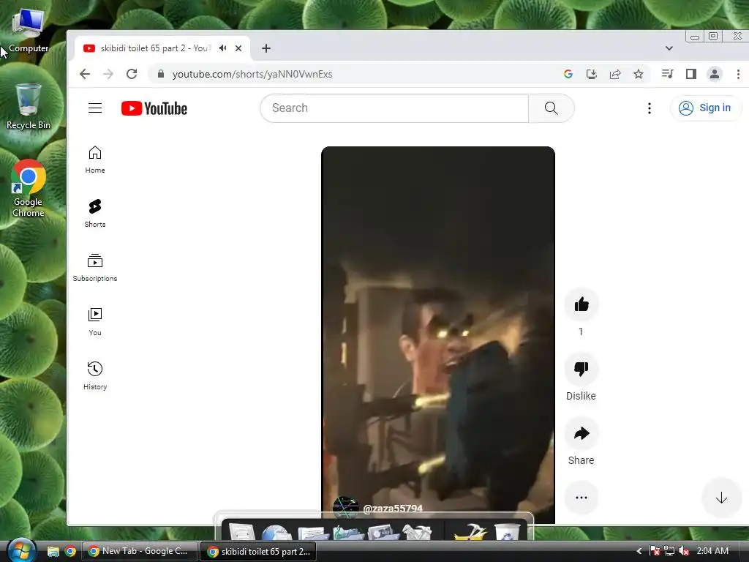Click muted volume tray icon
Screen dimensions: 749x562
[684, 551]
